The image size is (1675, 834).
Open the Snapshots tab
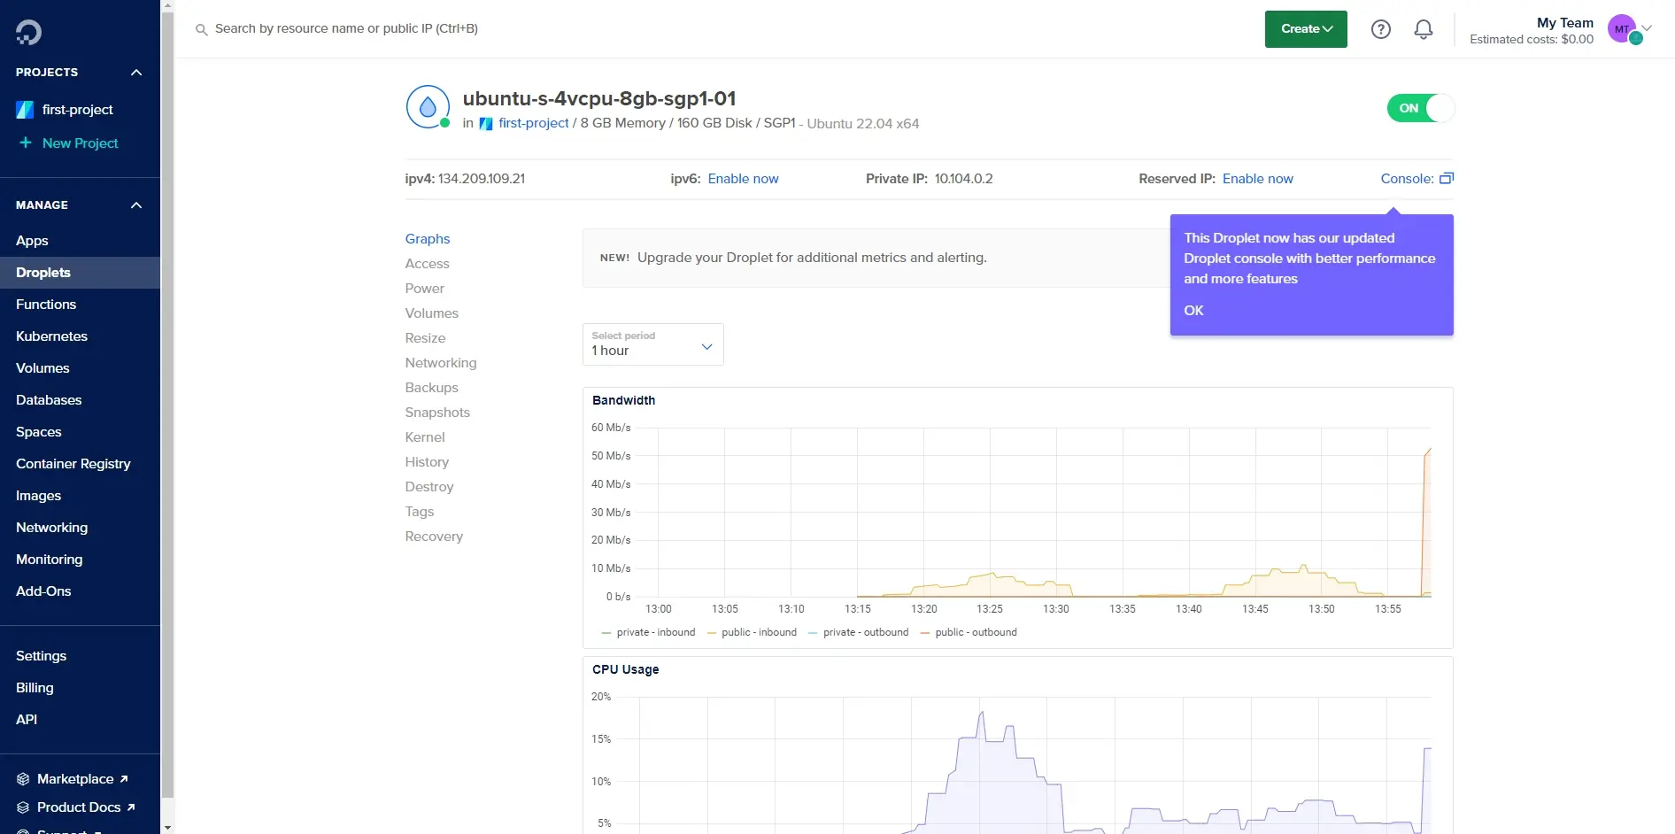pyautogui.click(x=437, y=413)
